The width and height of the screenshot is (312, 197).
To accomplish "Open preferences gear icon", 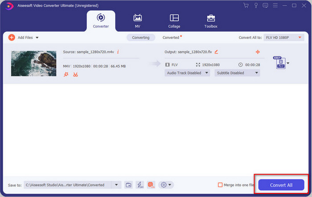I will [x=164, y=185].
